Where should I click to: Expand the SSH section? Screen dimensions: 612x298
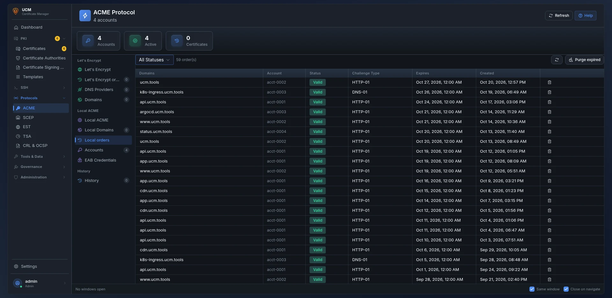tap(40, 87)
